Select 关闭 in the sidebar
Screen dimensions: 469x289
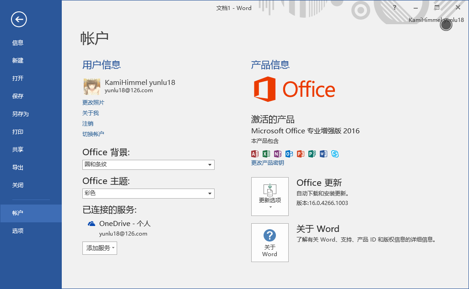point(18,185)
